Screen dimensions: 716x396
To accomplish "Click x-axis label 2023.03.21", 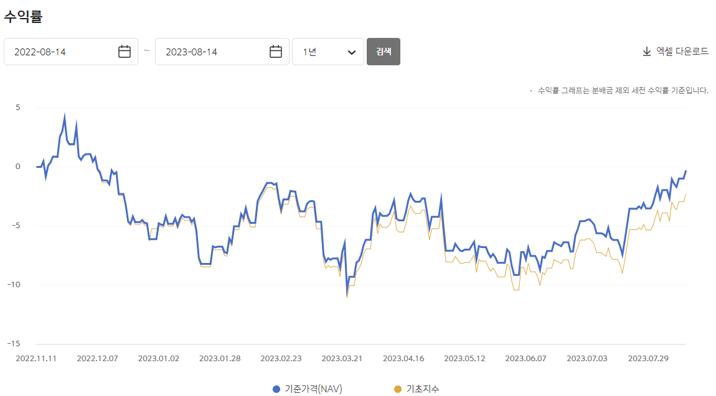I will (x=342, y=358).
